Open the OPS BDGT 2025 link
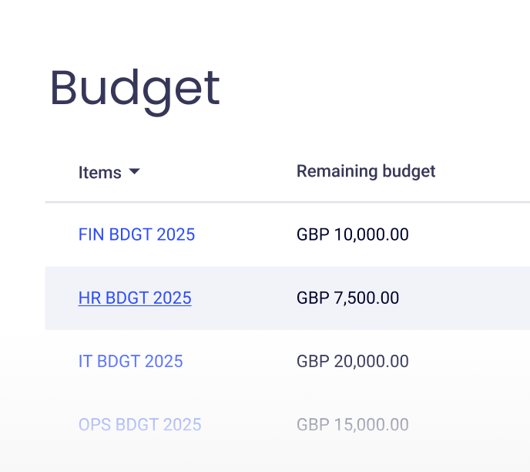The height and width of the screenshot is (472, 530). 139,424
